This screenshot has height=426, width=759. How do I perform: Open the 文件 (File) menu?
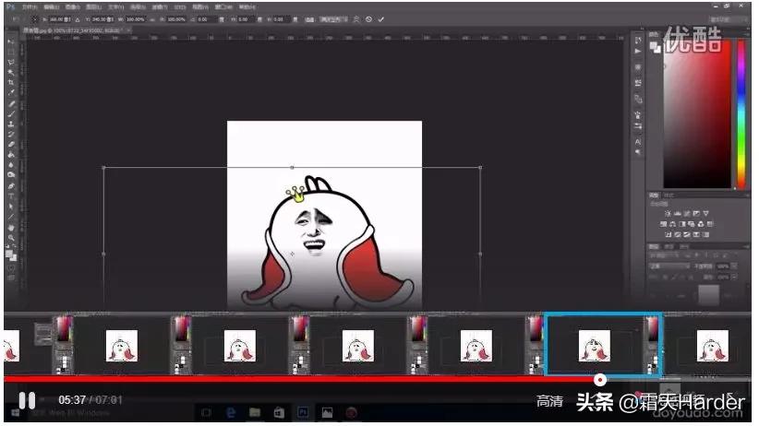(29, 7)
